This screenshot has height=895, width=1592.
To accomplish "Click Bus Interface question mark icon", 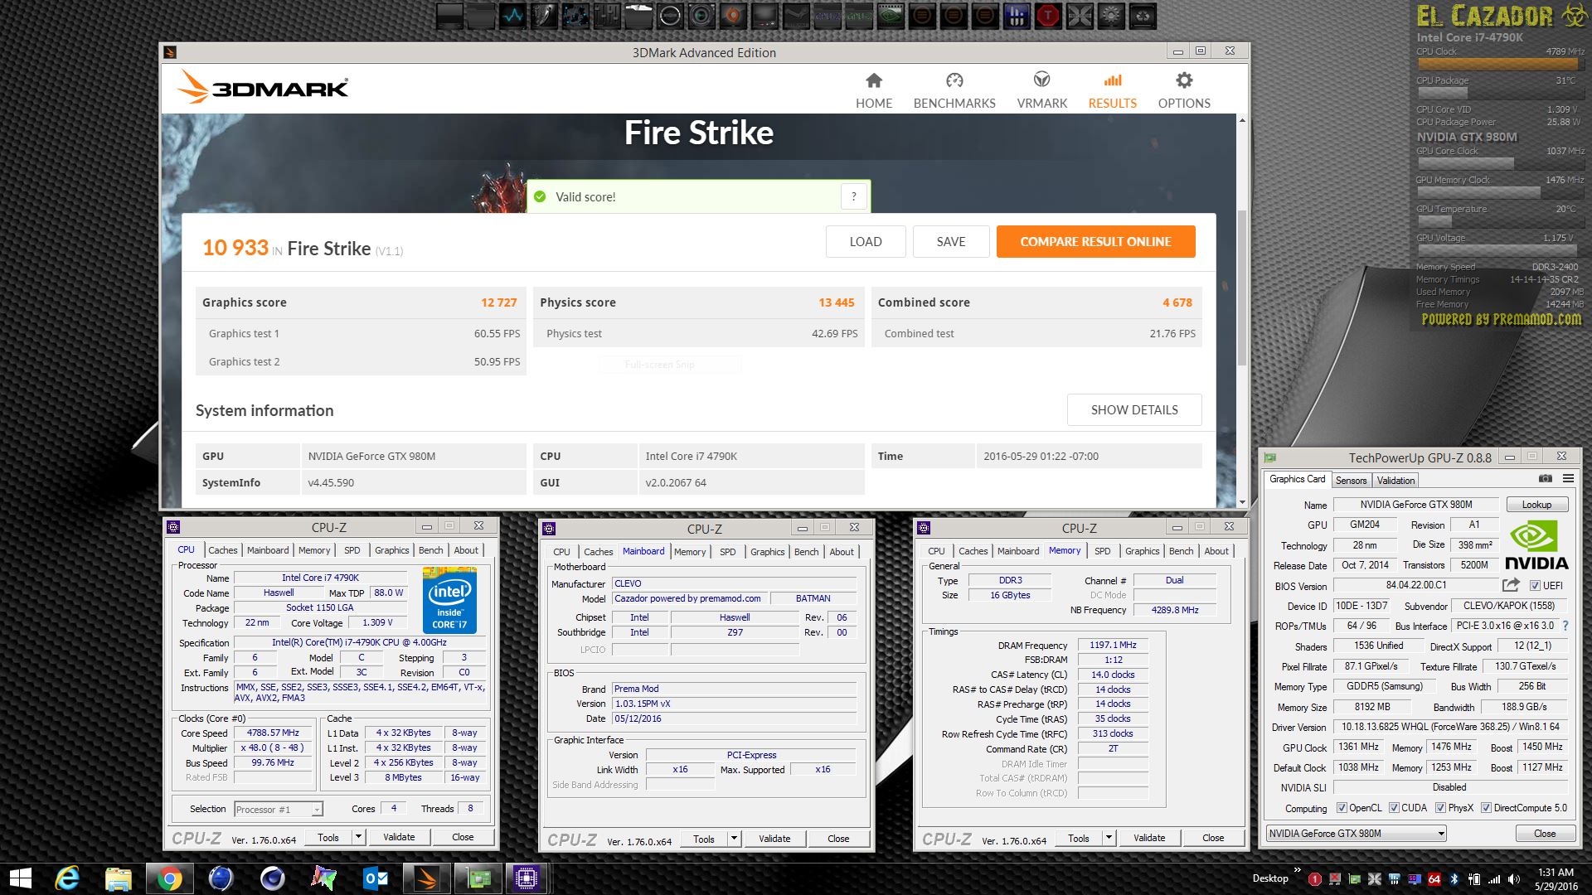I will (x=1565, y=626).
